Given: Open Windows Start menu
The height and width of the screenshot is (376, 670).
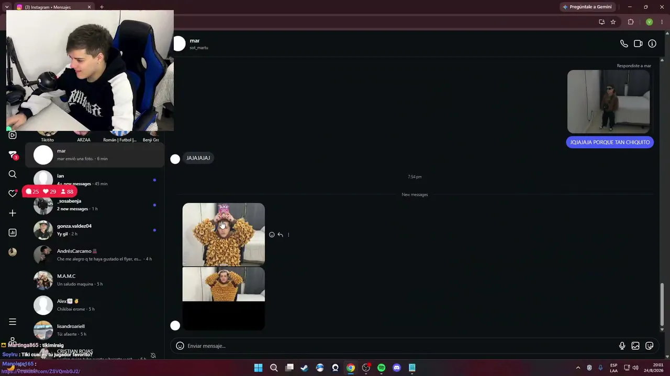Looking at the screenshot, I should click(x=258, y=368).
